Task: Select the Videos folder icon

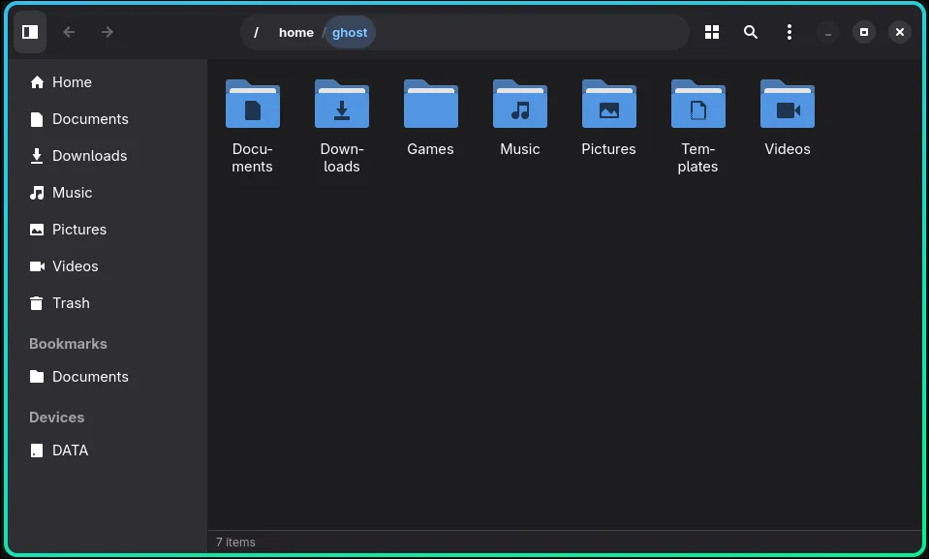Action: point(788,105)
